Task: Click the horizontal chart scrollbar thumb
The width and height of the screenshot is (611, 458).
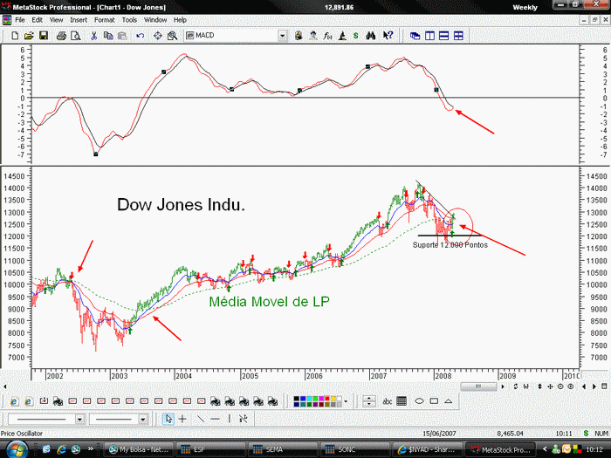Action: (x=478, y=386)
